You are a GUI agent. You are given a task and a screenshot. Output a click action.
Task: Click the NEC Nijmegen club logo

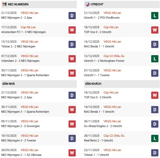coord(5,4)
